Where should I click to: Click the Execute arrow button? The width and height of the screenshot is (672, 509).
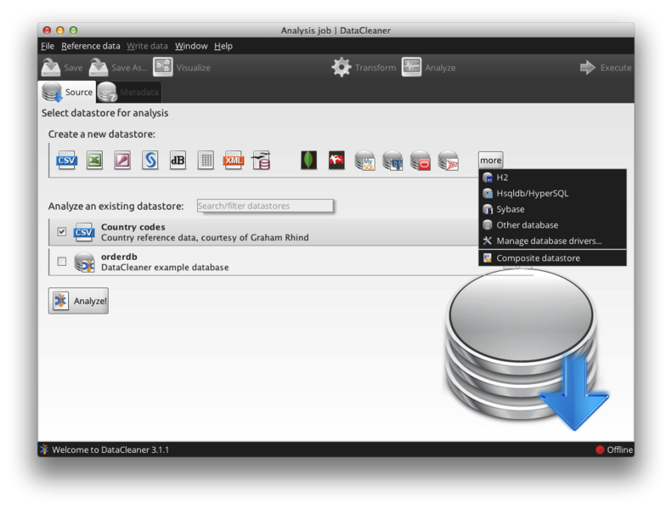click(605, 67)
